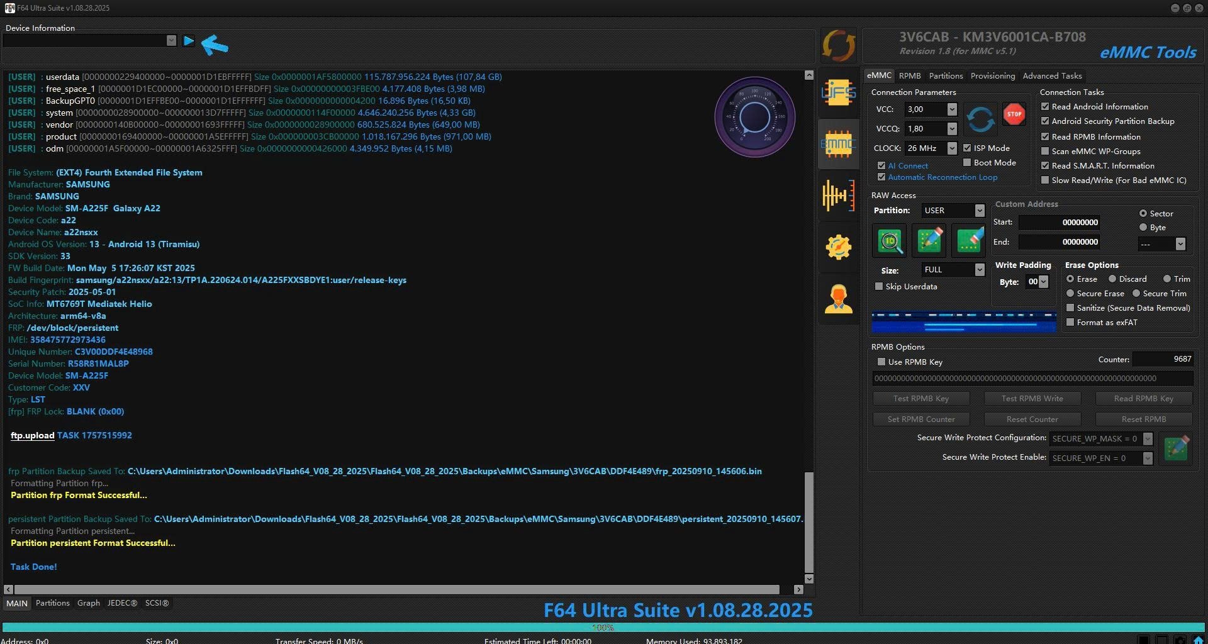Expand the SECURE_WP_EN dropdown
Viewport: 1208px width, 644px height.
pos(1148,458)
